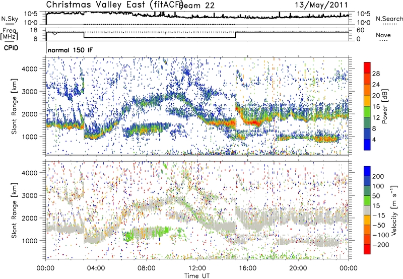Click the gray band in the velocity colorbar
The height and width of the screenshot is (279, 403).
[x=367, y=211]
